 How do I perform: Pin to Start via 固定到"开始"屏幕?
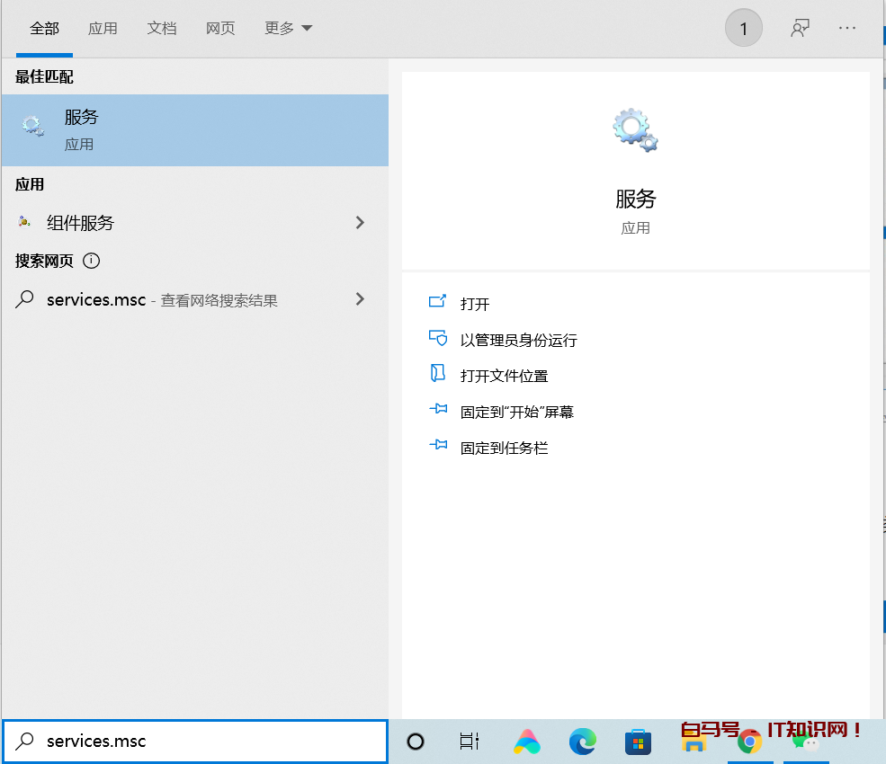(x=516, y=412)
